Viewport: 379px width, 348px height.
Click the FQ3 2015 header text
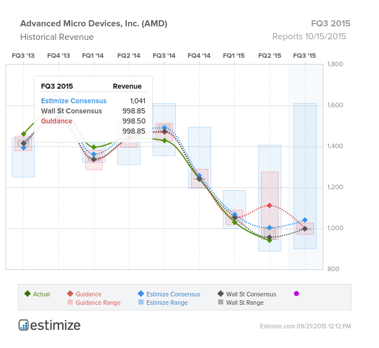pyautogui.click(x=330, y=24)
